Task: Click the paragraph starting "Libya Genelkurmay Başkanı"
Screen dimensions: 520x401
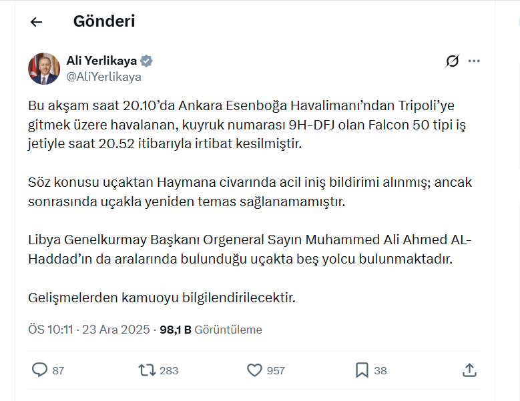Action: point(250,250)
